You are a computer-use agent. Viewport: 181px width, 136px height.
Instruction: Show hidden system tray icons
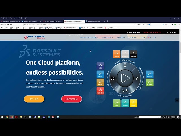(162, 117)
